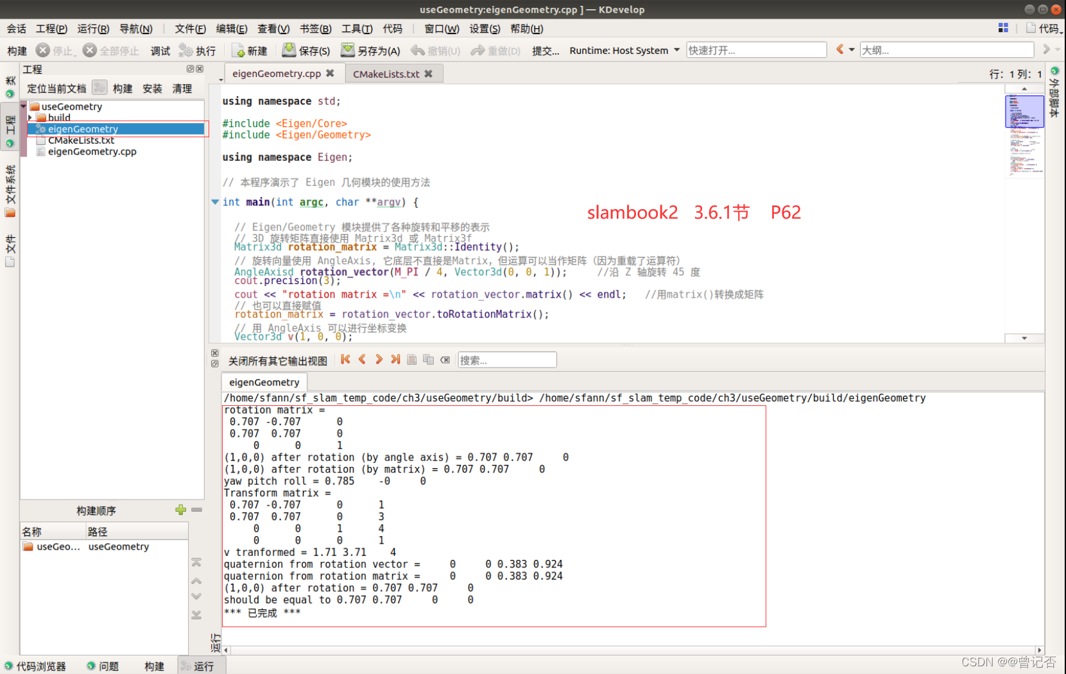Move build item to top arrow
This screenshot has height=674, width=1066.
[x=196, y=562]
